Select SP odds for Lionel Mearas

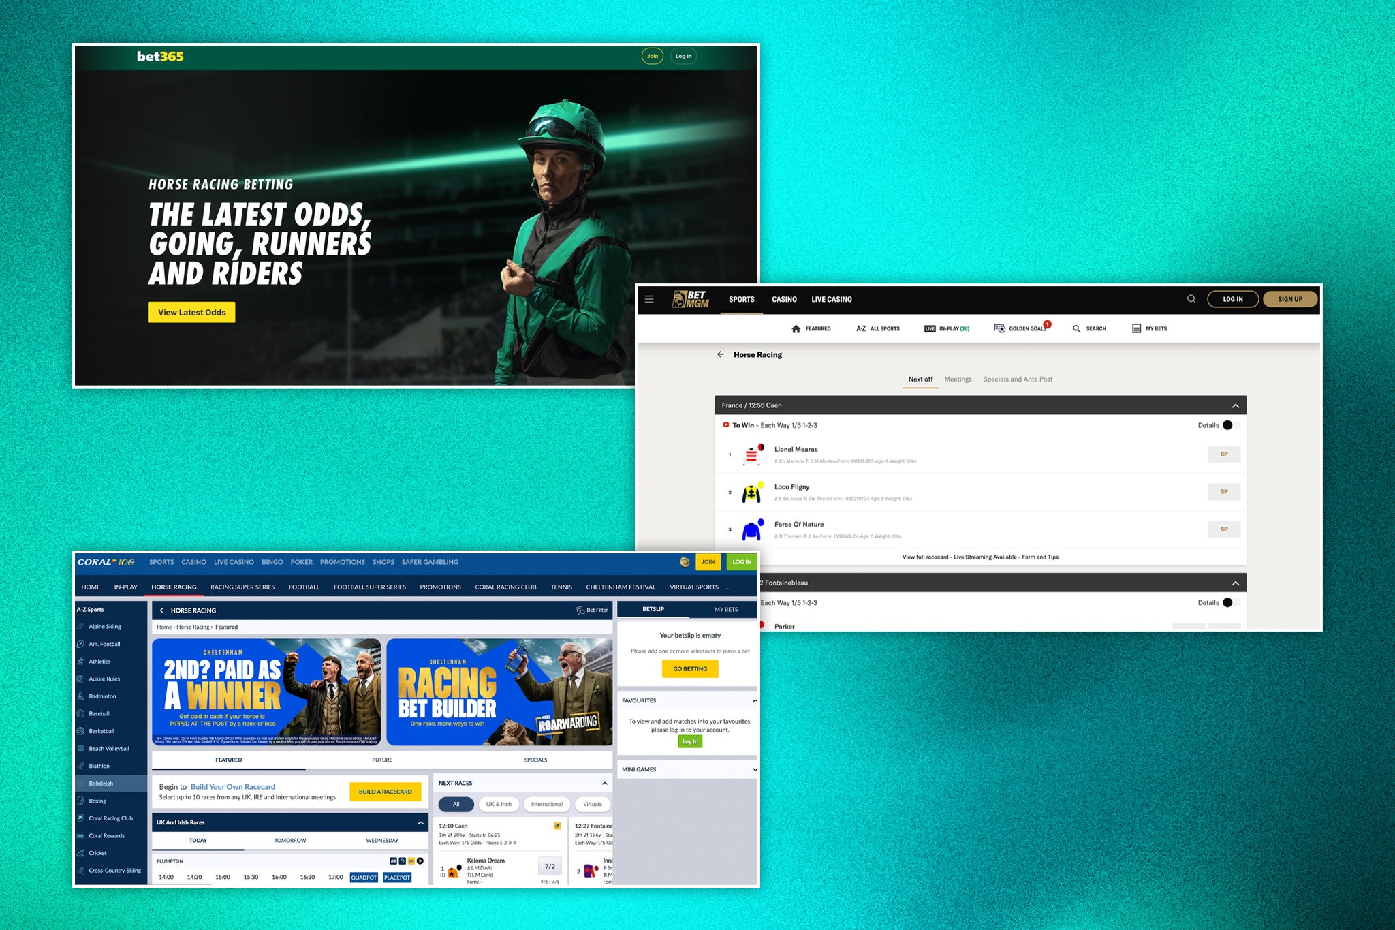[x=1223, y=454]
